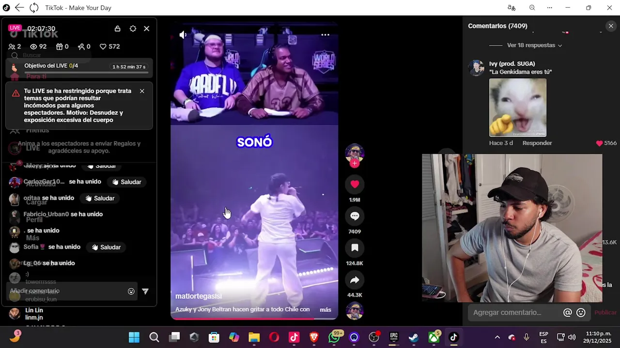Open File Explorer from the taskbar
The width and height of the screenshot is (620, 348).
254,337
